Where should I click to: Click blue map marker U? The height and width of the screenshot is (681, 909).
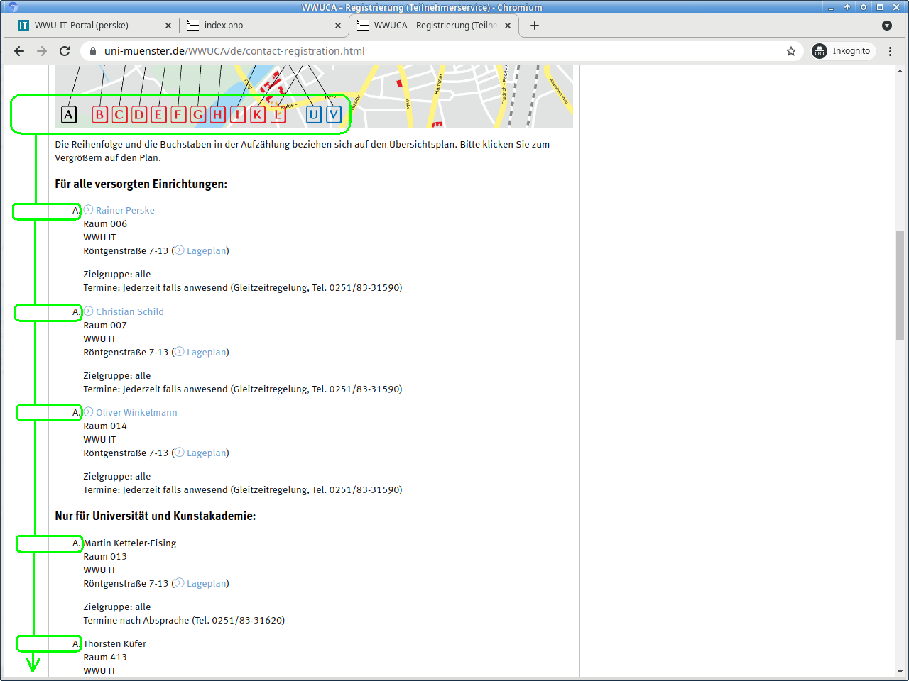tap(313, 114)
